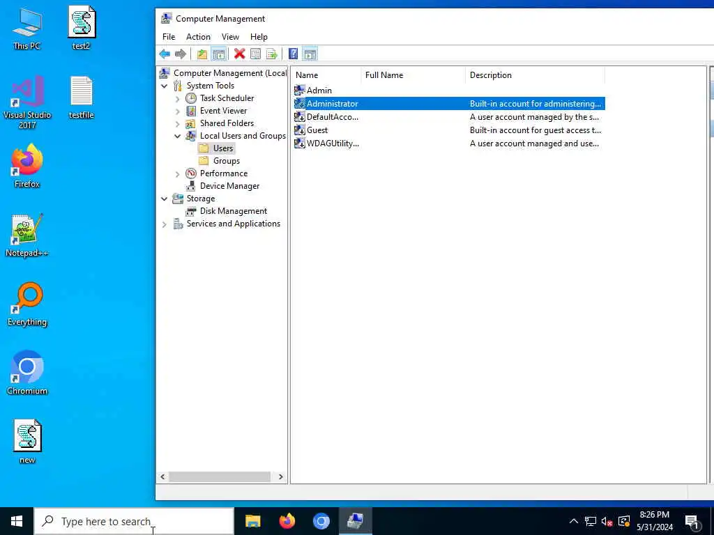Click the Full Name column header
Viewport: 714px width, 535px height.
[413, 75]
